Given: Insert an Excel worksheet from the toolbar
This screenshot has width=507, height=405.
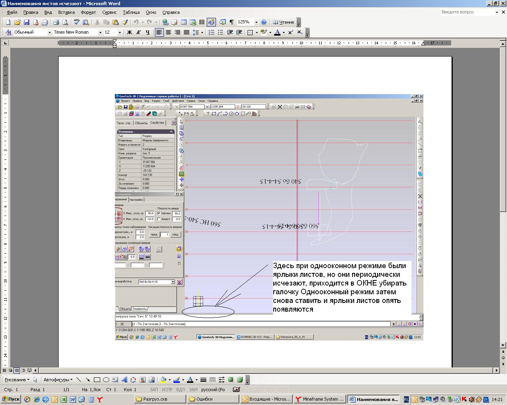Looking at the screenshot, I should point(193,22).
